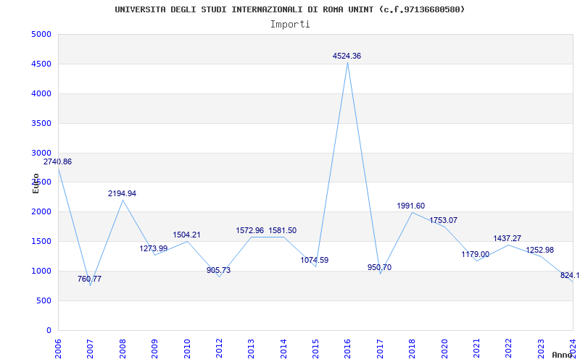This screenshot has width=580, height=362.
Task: Select the 1991.60 data label
Action: (411, 206)
